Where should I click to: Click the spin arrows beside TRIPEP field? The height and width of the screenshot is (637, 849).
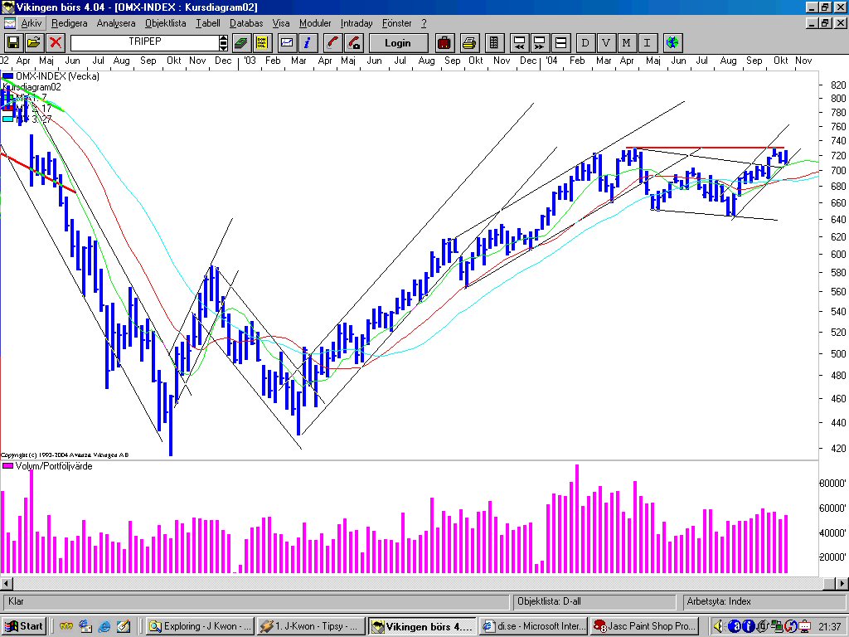click(x=223, y=42)
